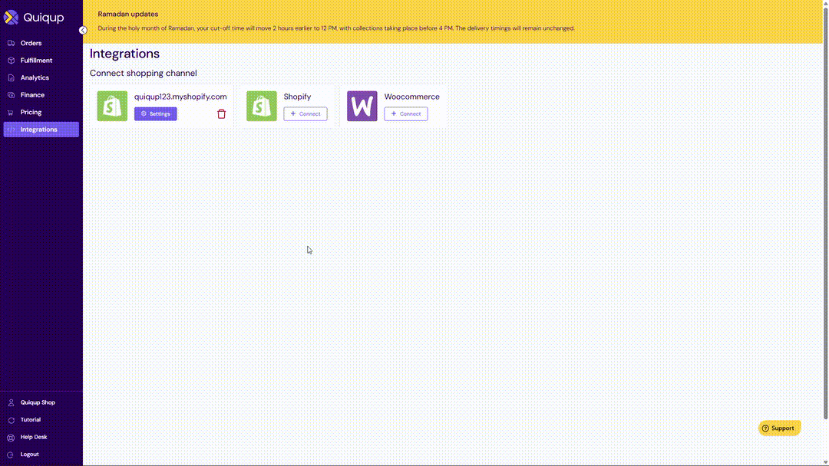The height and width of the screenshot is (466, 829).
Task: Click the page vertical scrollbar
Action: point(825,213)
